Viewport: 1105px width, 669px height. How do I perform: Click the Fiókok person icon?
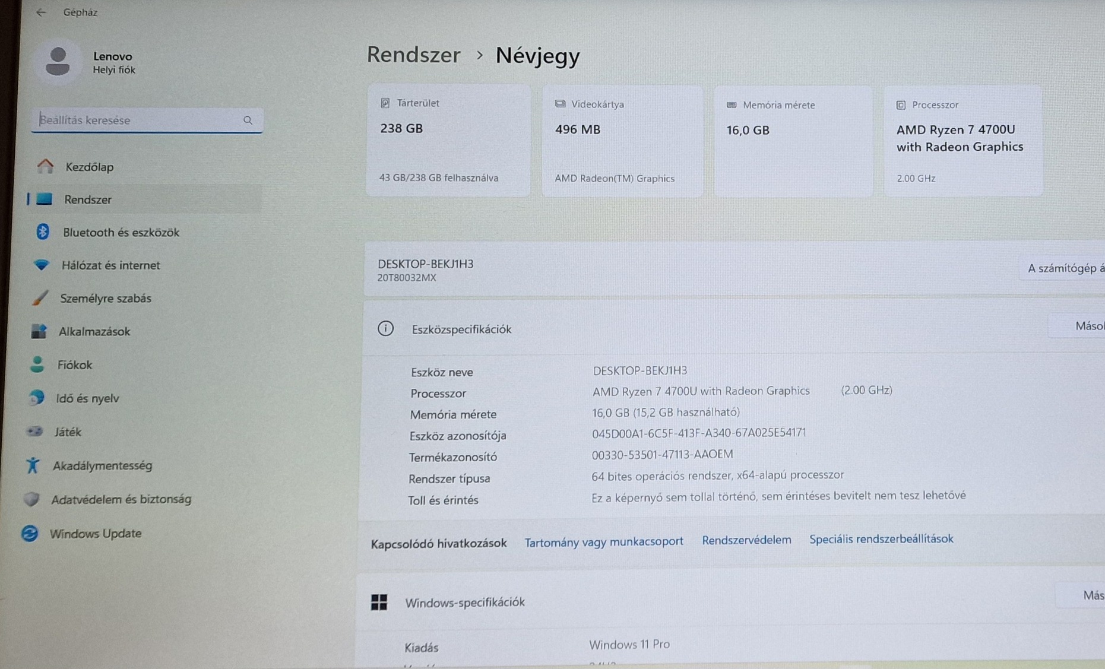[37, 364]
